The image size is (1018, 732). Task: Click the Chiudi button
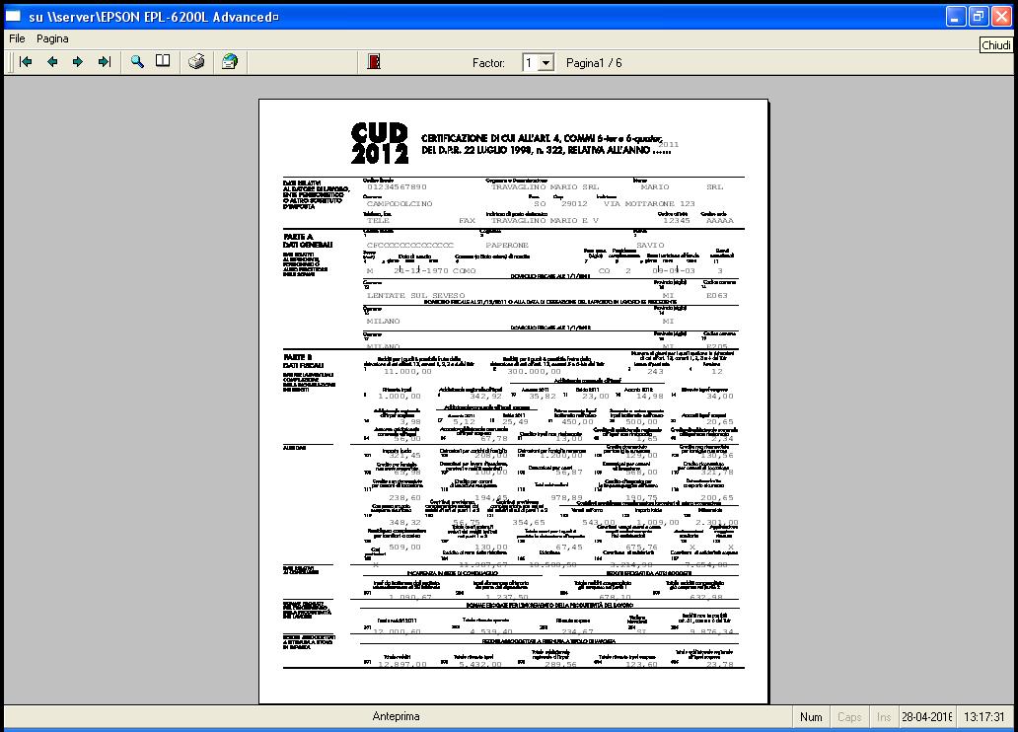pos(995,44)
